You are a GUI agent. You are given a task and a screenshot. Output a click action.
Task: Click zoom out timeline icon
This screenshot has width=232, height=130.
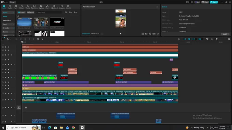(212, 39)
